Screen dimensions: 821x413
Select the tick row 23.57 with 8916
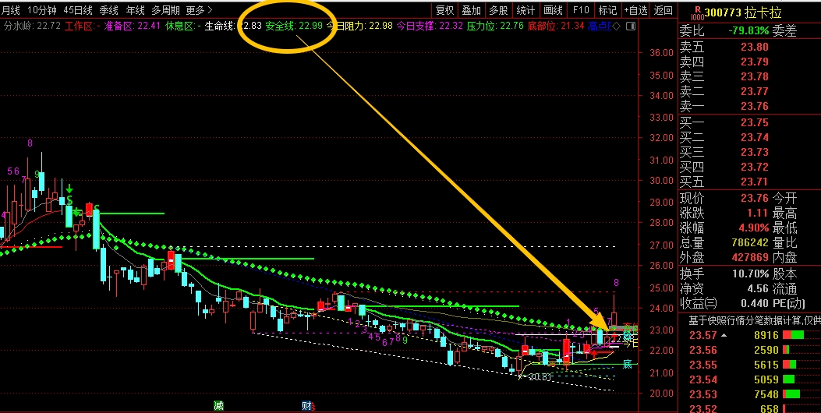click(x=749, y=336)
